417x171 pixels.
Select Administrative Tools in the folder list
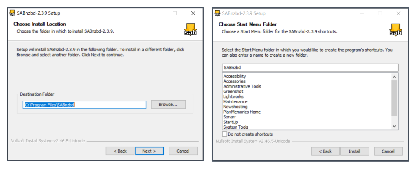point(242,86)
